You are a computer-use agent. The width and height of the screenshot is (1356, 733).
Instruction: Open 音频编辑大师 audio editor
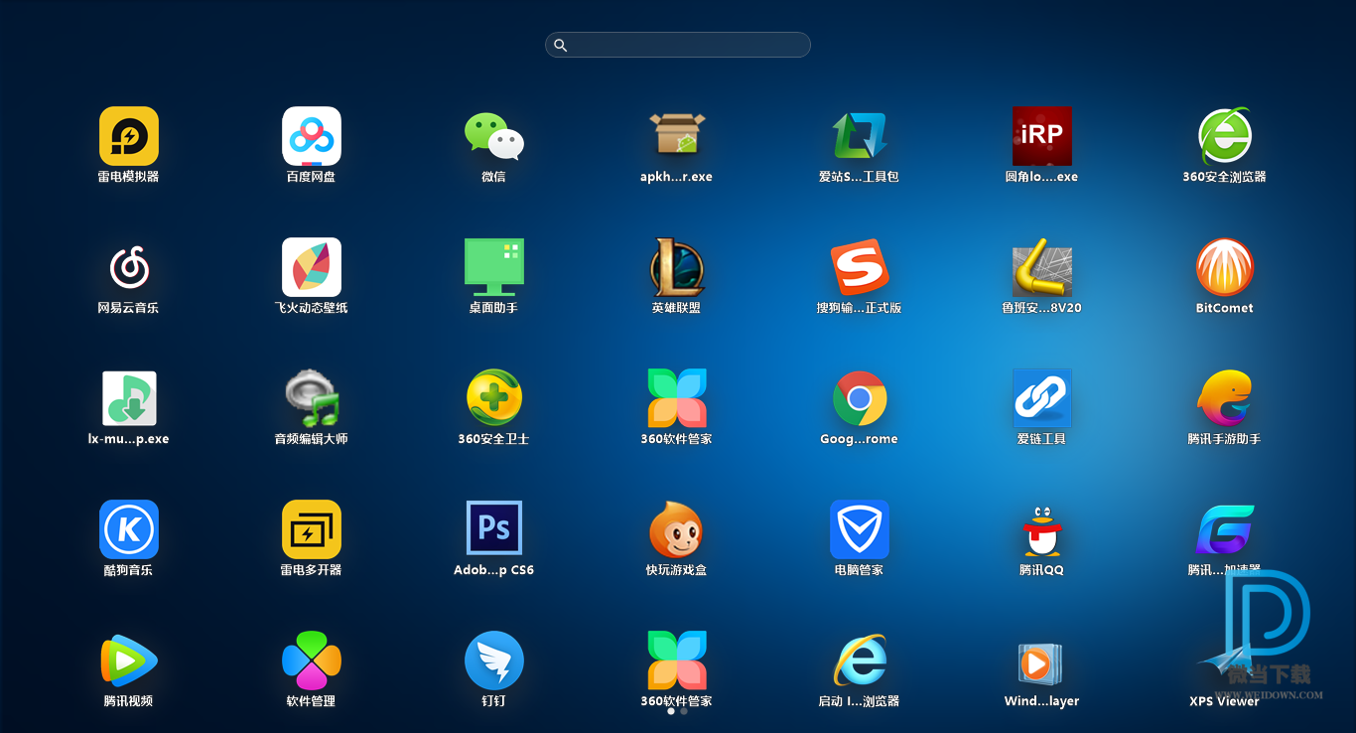click(x=312, y=398)
